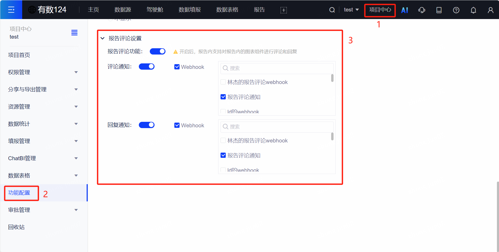The width and height of the screenshot is (499, 252).
Task: Uncheck the Webhook checkbox beside 回复通知
Action: (177, 125)
